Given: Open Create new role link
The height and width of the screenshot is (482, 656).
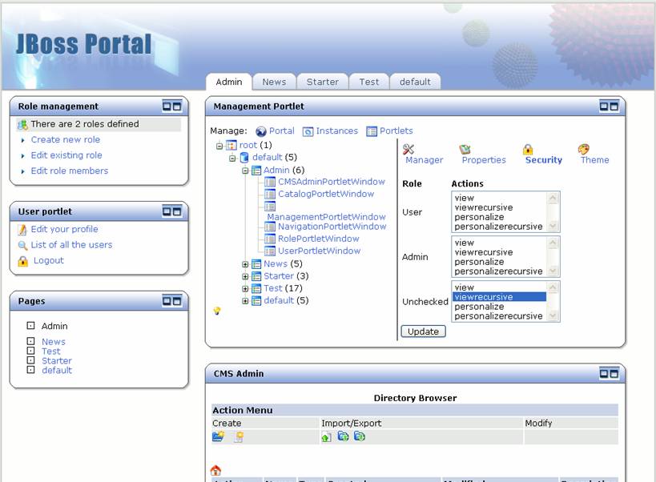Looking at the screenshot, I should [x=65, y=139].
